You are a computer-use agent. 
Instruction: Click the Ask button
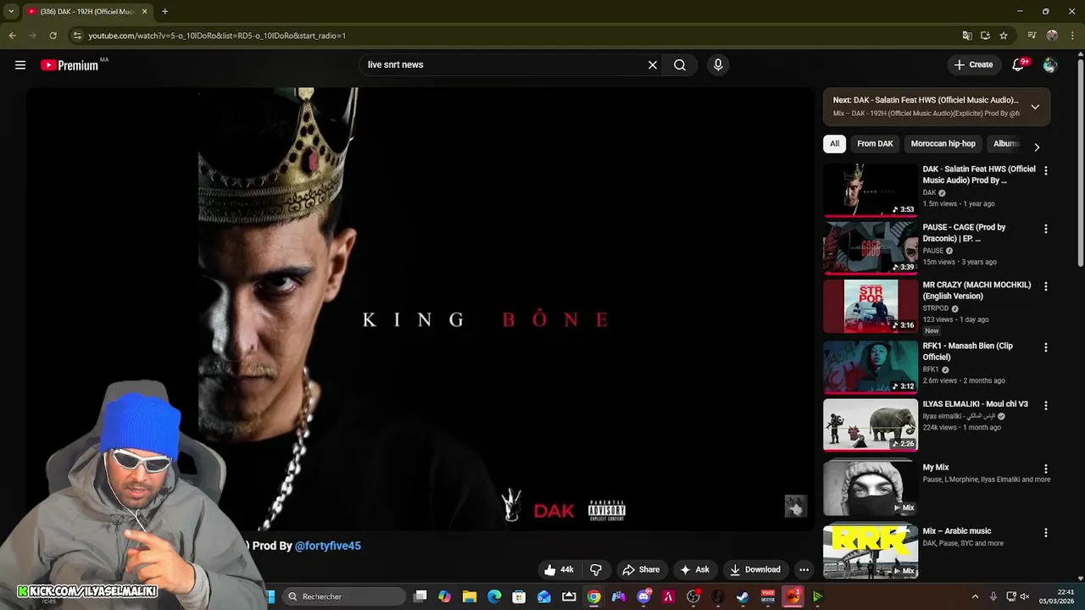694,569
